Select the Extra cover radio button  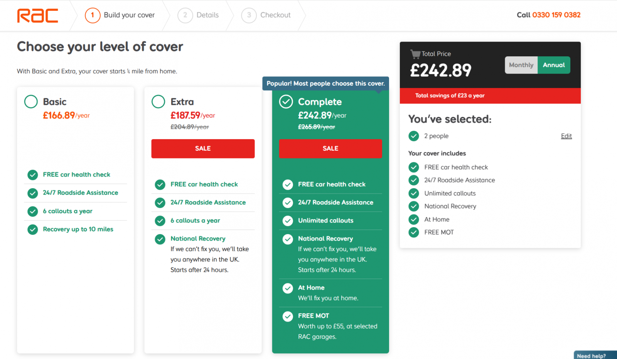pyautogui.click(x=158, y=102)
